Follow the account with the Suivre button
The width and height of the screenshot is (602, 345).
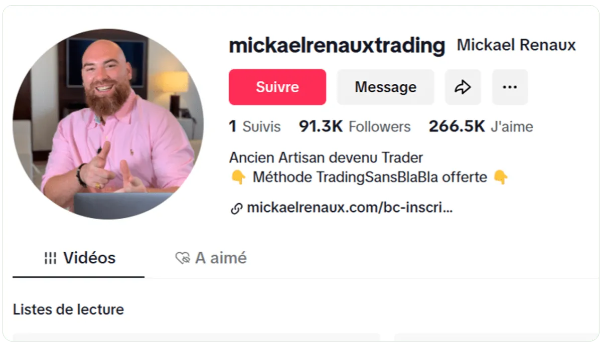(277, 87)
